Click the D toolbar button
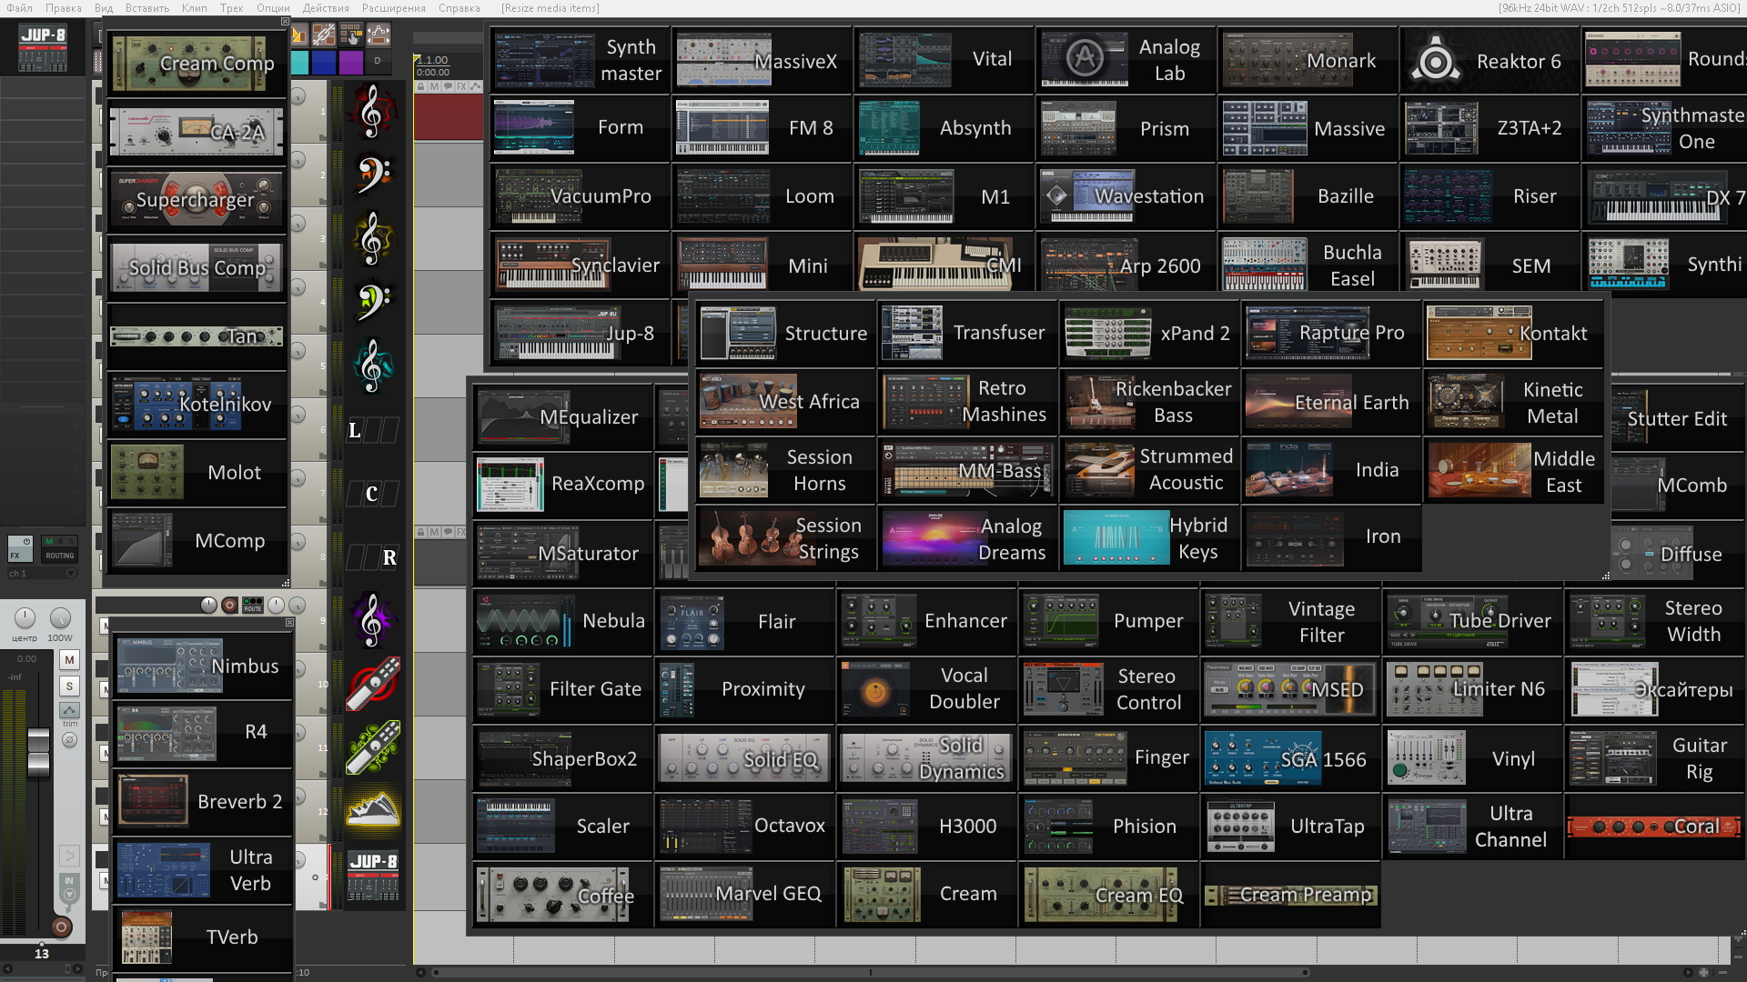1747x982 pixels. coord(378,62)
